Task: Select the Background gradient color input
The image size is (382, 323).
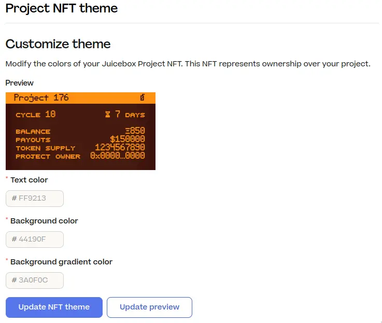Action: coord(35,280)
